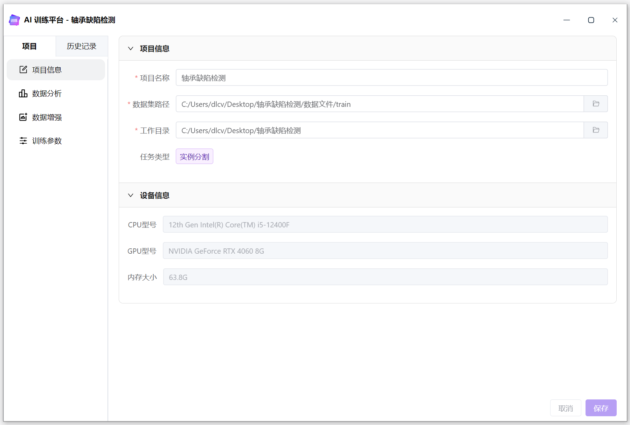
Task: Click the 保存 button
Action: (x=601, y=408)
